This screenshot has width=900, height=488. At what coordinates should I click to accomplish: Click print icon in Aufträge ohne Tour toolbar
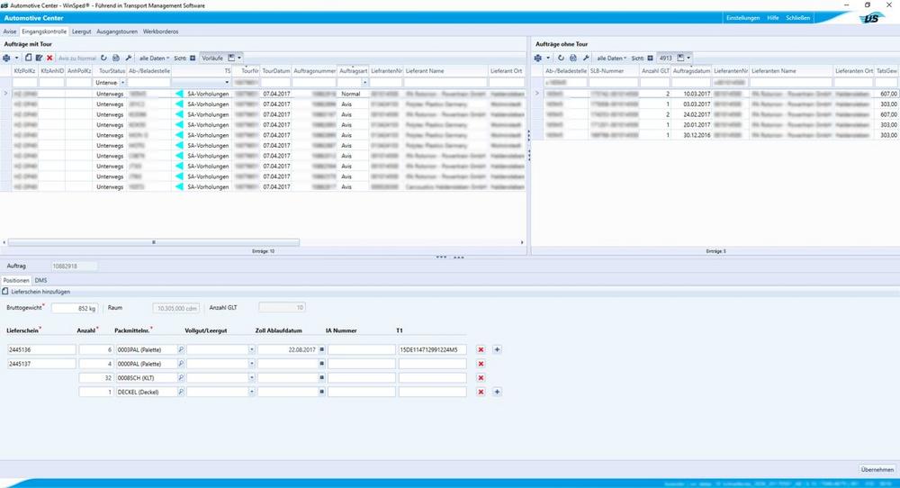pos(572,58)
